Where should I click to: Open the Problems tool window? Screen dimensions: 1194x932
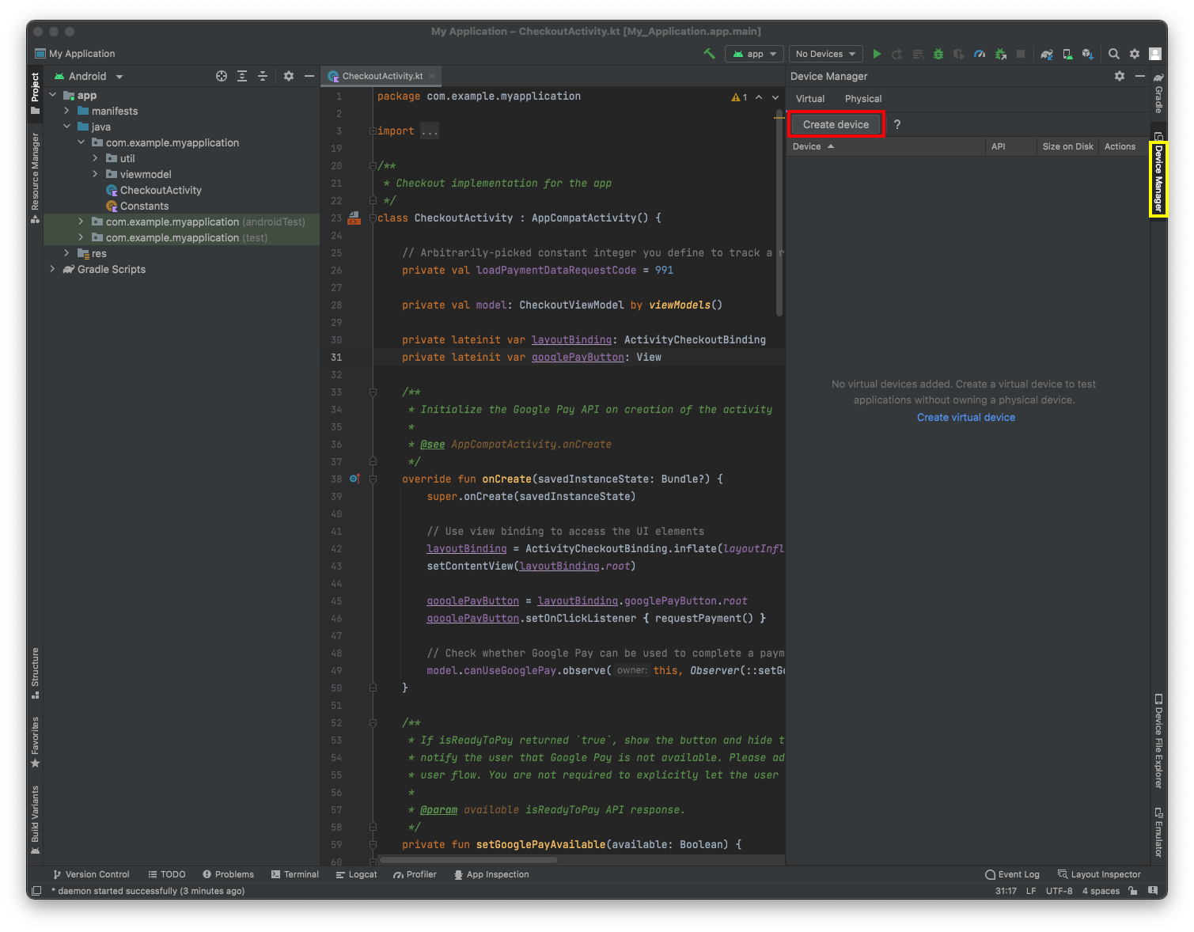pos(229,874)
